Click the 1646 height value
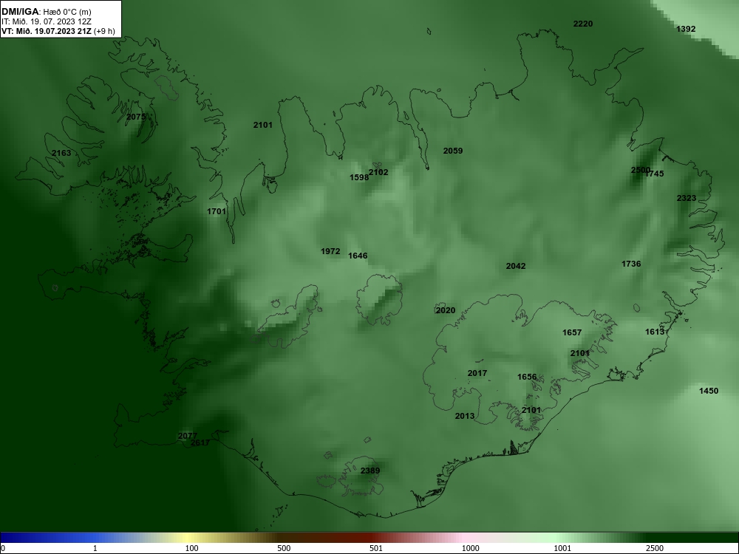The height and width of the screenshot is (554, 739). [358, 256]
